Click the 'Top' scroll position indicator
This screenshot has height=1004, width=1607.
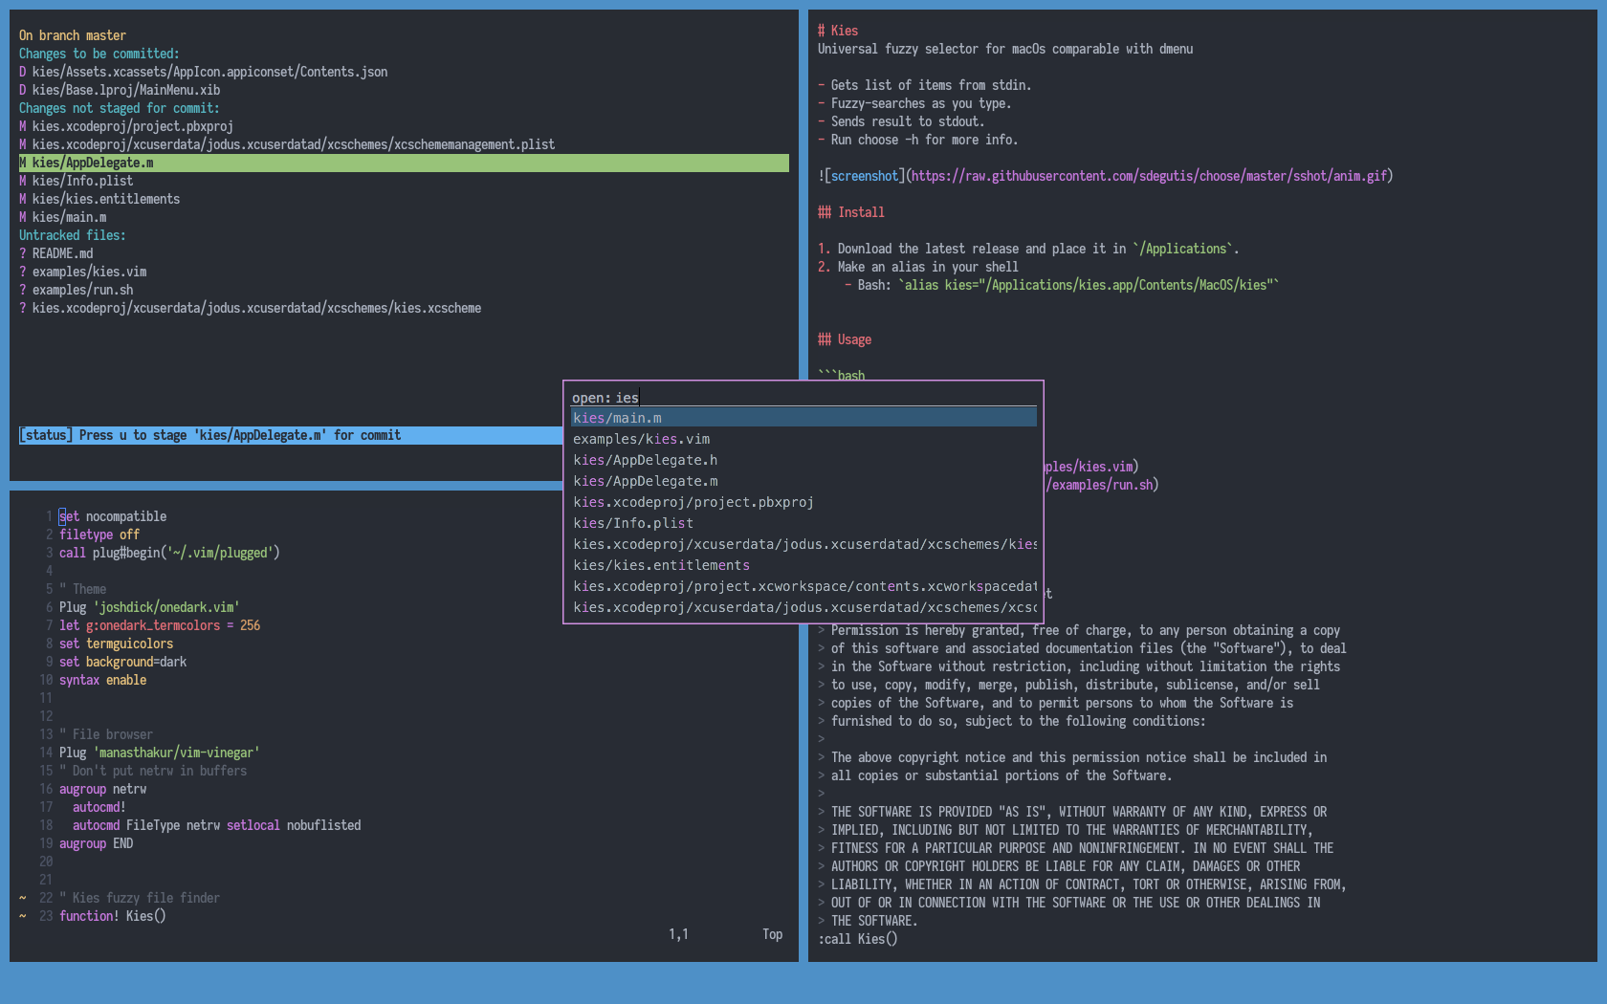click(x=773, y=934)
